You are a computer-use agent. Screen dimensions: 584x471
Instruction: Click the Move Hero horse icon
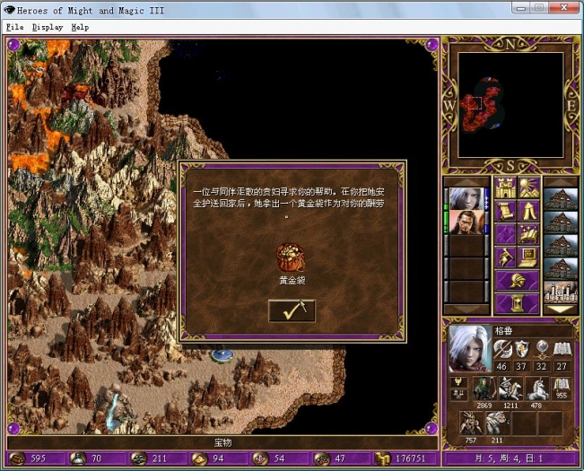[505, 257]
